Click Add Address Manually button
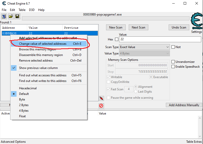The width and height of the screenshot is (203, 144). pyautogui.click(x=184, y=105)
